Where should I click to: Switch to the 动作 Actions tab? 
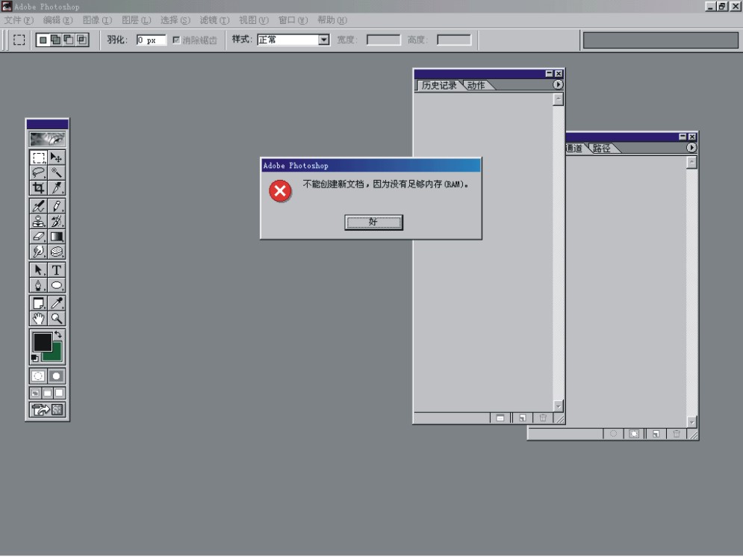pos(476,85)
